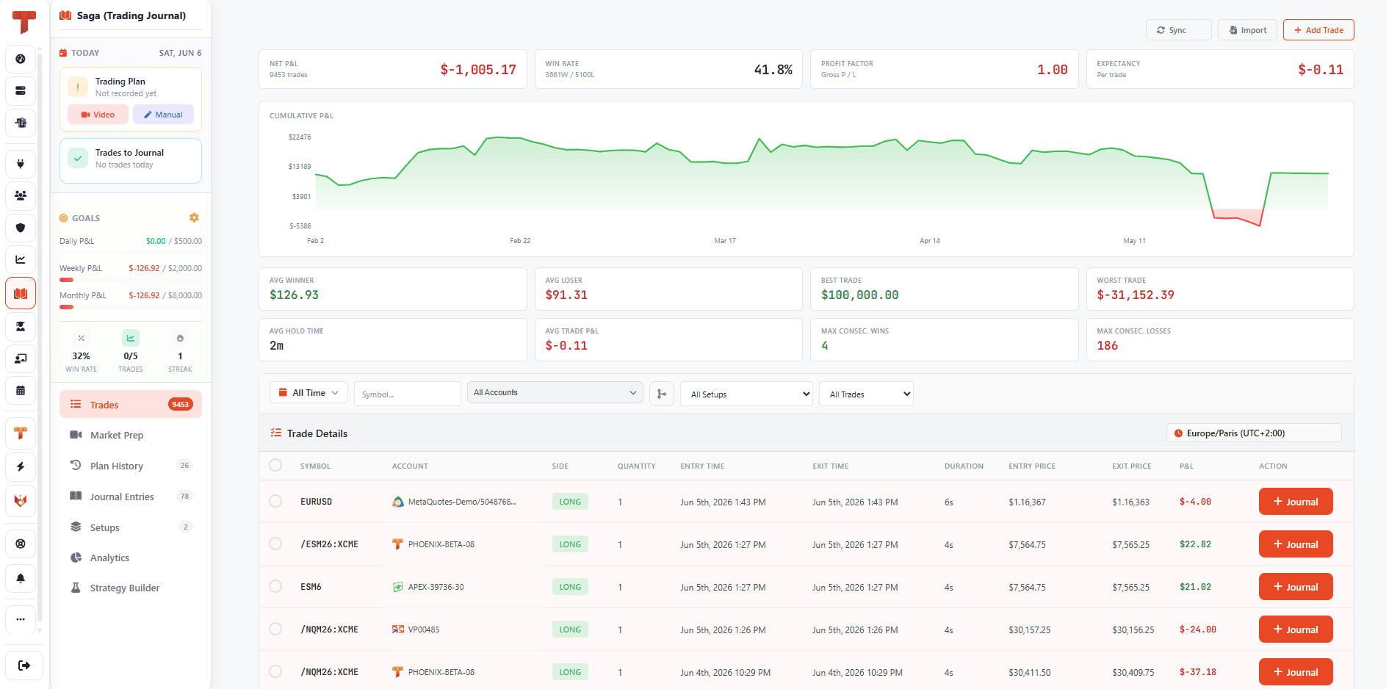Sort by the Entry Time column header
Image resolution: width=1400 pixels, height=689 pixels.
click(x=702, y=466)
